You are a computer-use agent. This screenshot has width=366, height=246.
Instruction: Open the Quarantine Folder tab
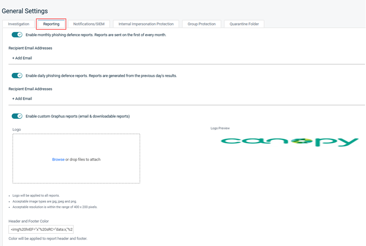244,24
